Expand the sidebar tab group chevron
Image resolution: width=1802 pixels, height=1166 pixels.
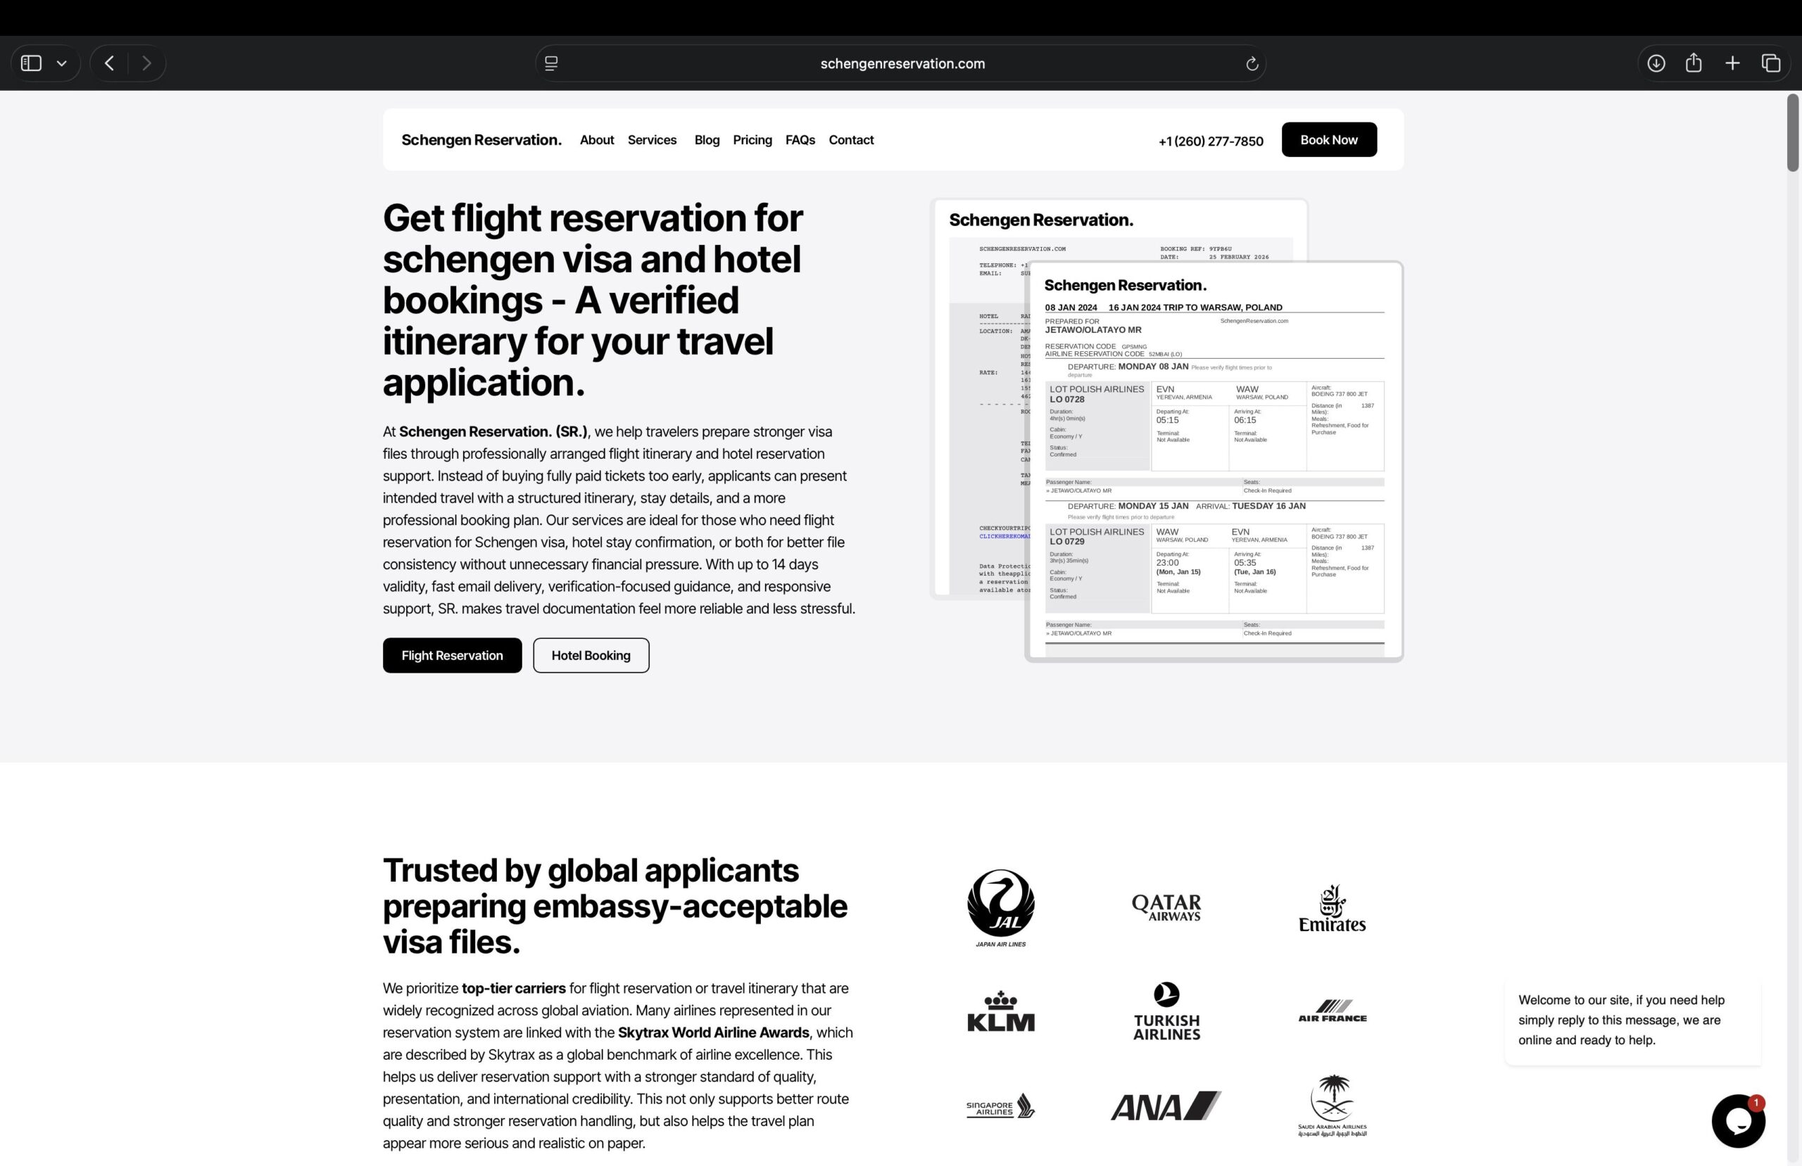pyautogui.click(x=62, y=63)
